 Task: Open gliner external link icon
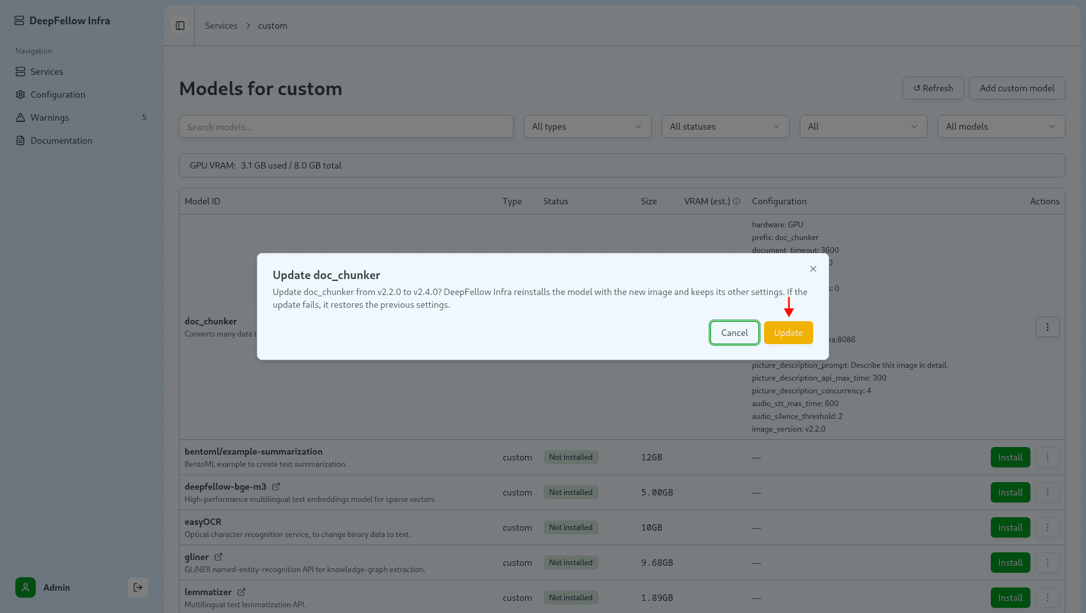pos(218,557)
